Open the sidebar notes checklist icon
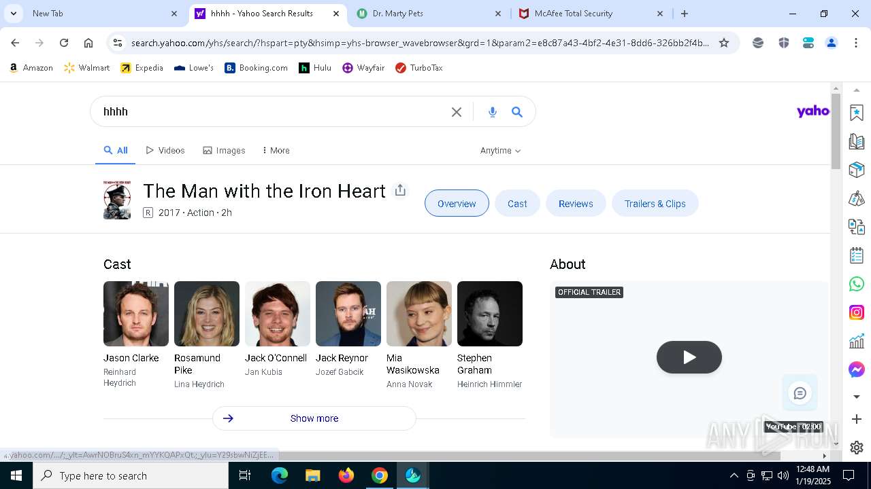The height and width of the screenshot is (489, 871). pyautogui.click(x=857, y=255)
